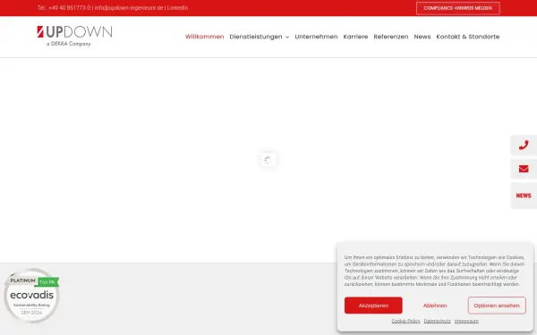Click Compliance-Hinweis melden button

(458, 8)
